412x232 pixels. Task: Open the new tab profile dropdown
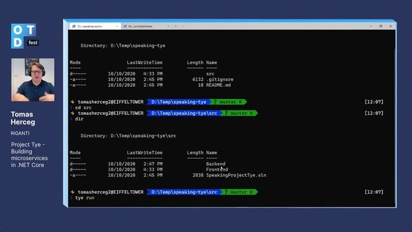click(x=183, y=26)
